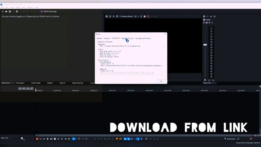
Task: Switch to the Project Media tab
Action: 36,83
